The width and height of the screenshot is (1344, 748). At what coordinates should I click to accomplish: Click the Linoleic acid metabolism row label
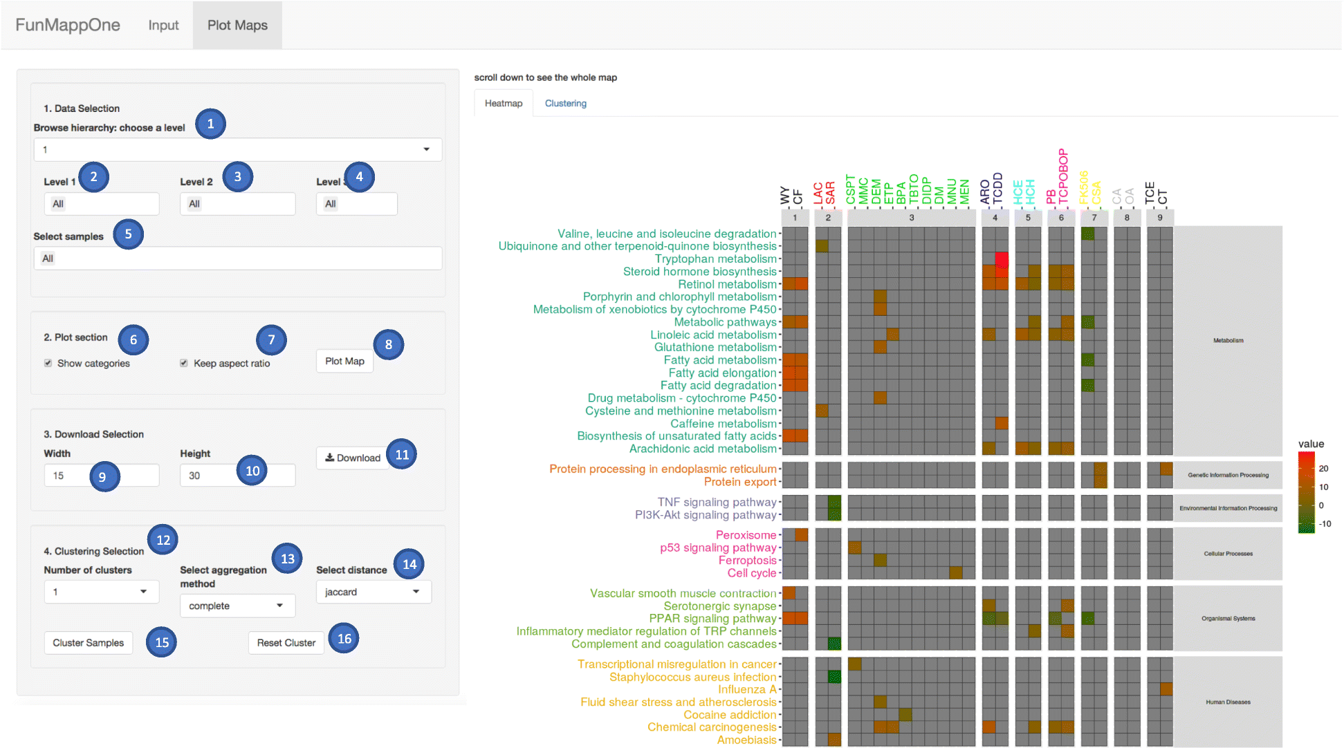point(713,335)
